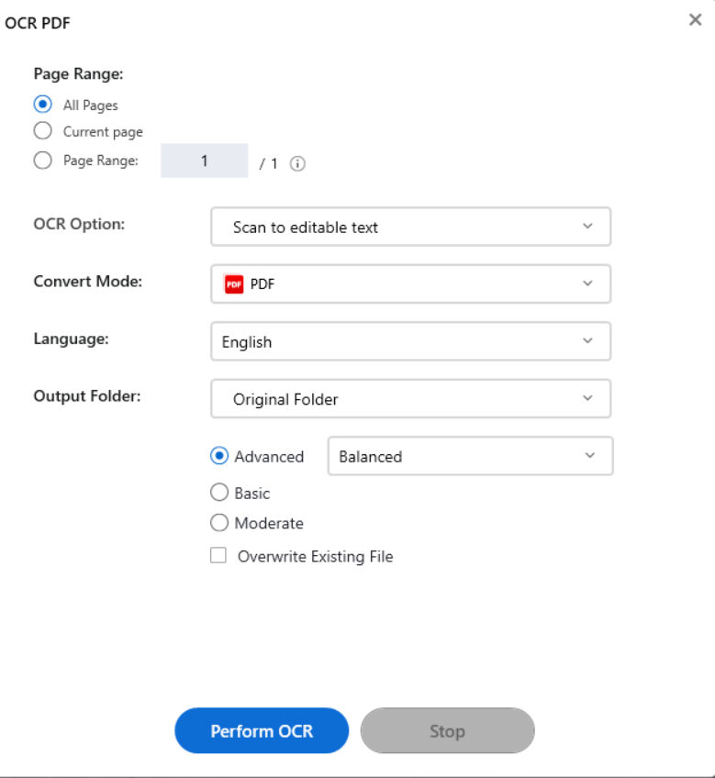Click the page number input field
715x778 pixels.
(x=205, y=161)
